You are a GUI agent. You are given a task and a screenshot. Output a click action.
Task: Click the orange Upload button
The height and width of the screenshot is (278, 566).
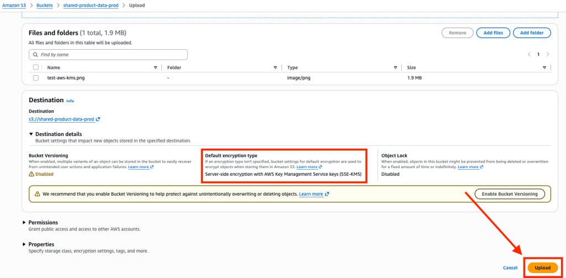pyautogui.click(x=543, y=268)
